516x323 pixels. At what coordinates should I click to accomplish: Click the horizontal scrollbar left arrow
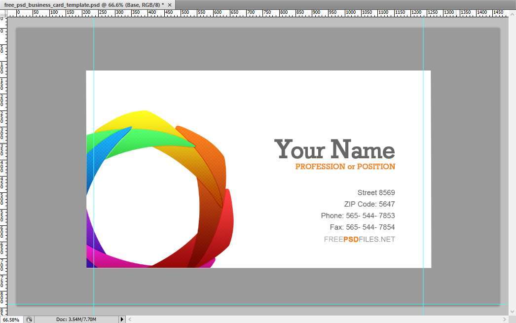[130, 319]
